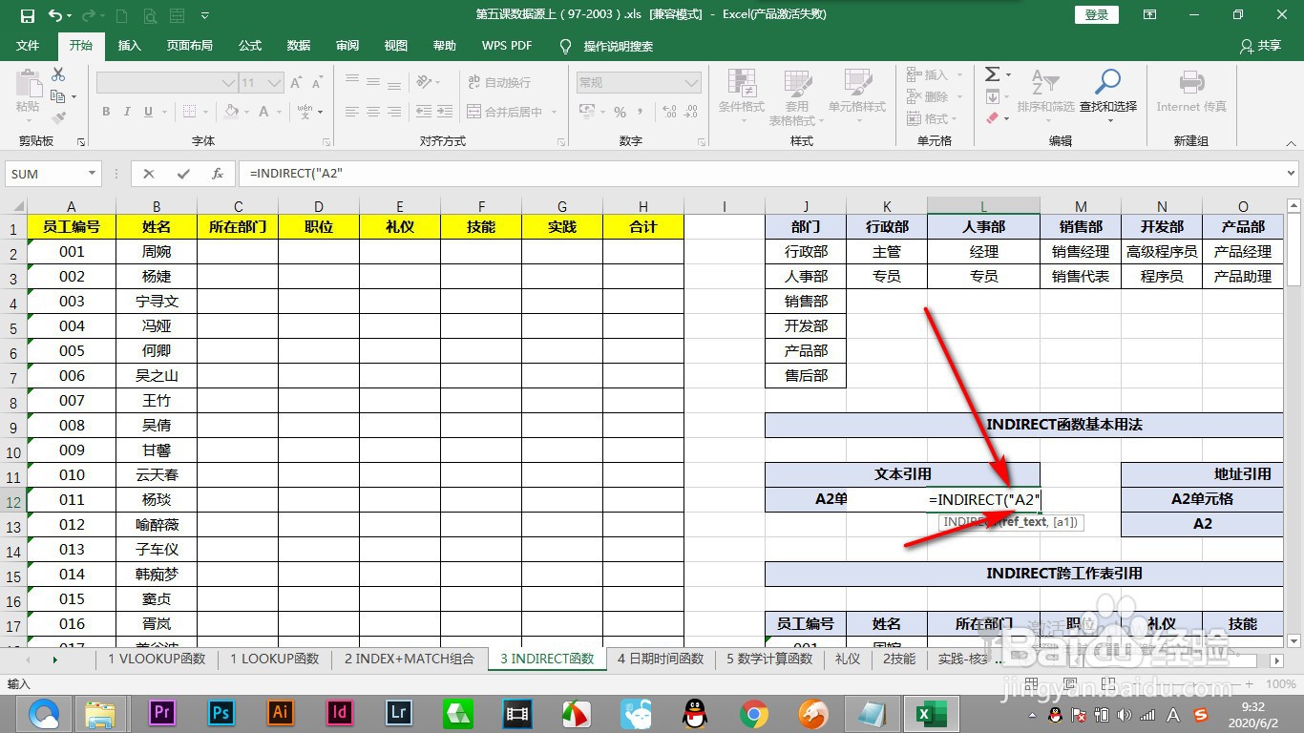1304x733 pixels.
Task: Click the 登录 (Sign in) button
Action: point(1097,14)
